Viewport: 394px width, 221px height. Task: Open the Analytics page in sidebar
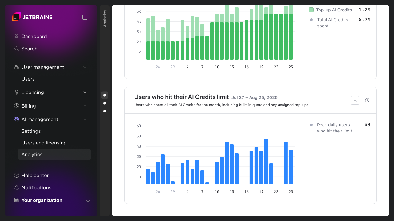pyautogui.click(x=32, y=154)
